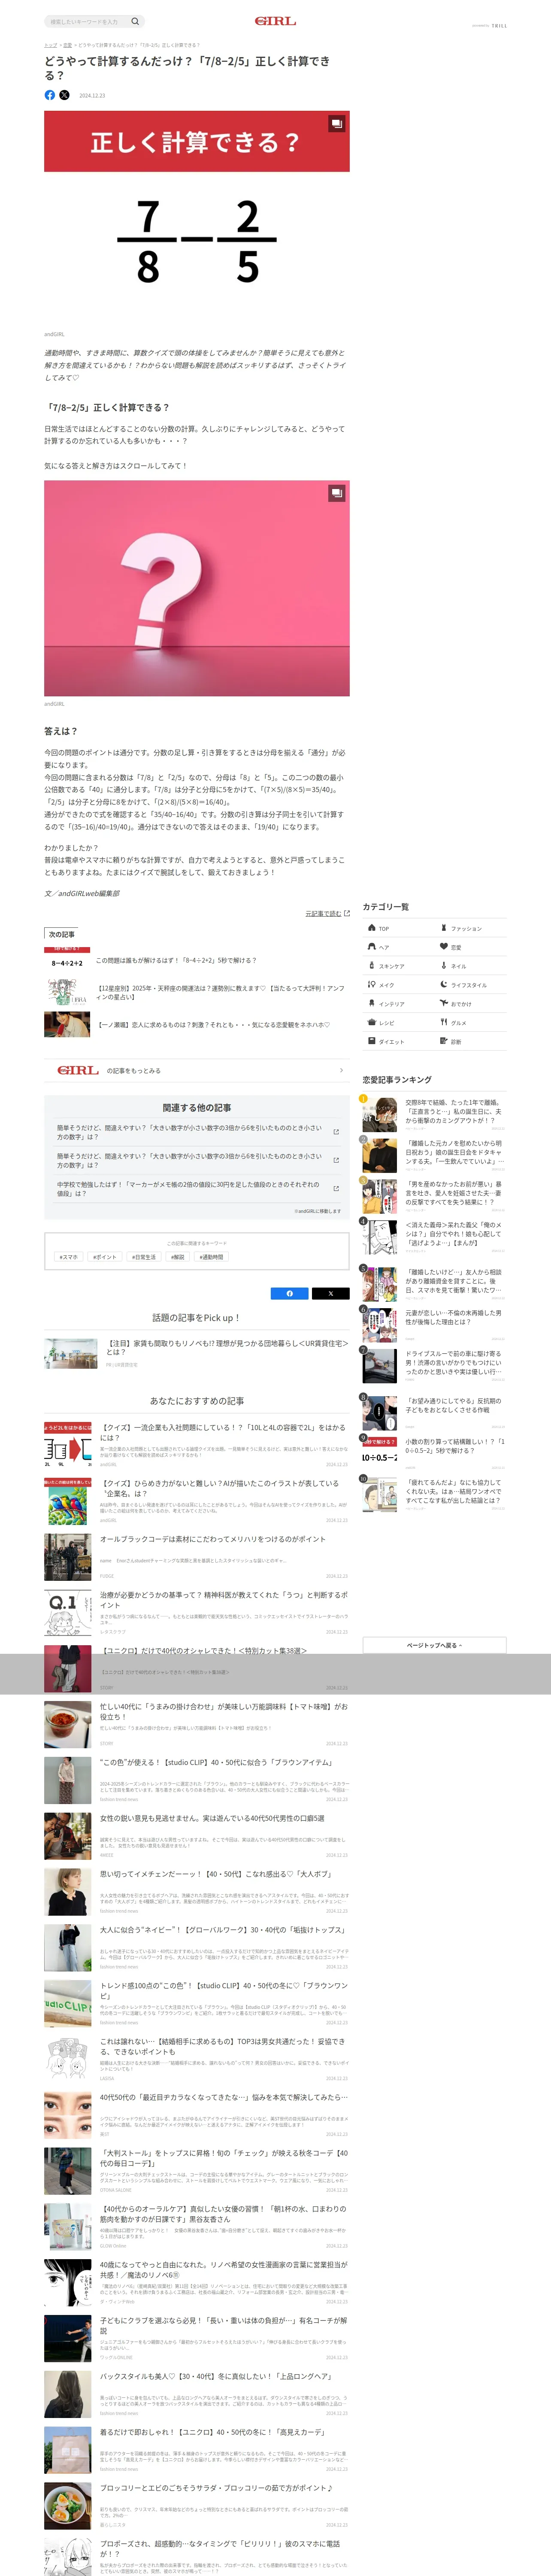Open the レシピ category icon
Screen dimensions: 551x2576
pyautogui.click(x=371, y=1022)
